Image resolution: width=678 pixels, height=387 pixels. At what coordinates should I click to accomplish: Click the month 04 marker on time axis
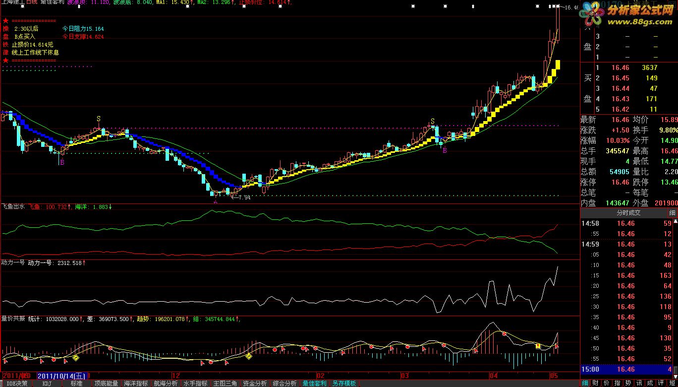(493, 375)
